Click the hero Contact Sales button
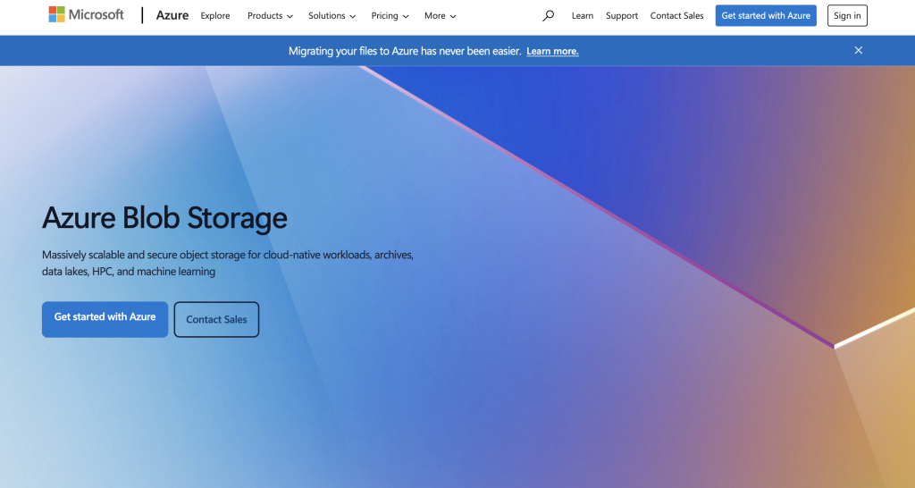The image size is (915, 488). [216, 319]
